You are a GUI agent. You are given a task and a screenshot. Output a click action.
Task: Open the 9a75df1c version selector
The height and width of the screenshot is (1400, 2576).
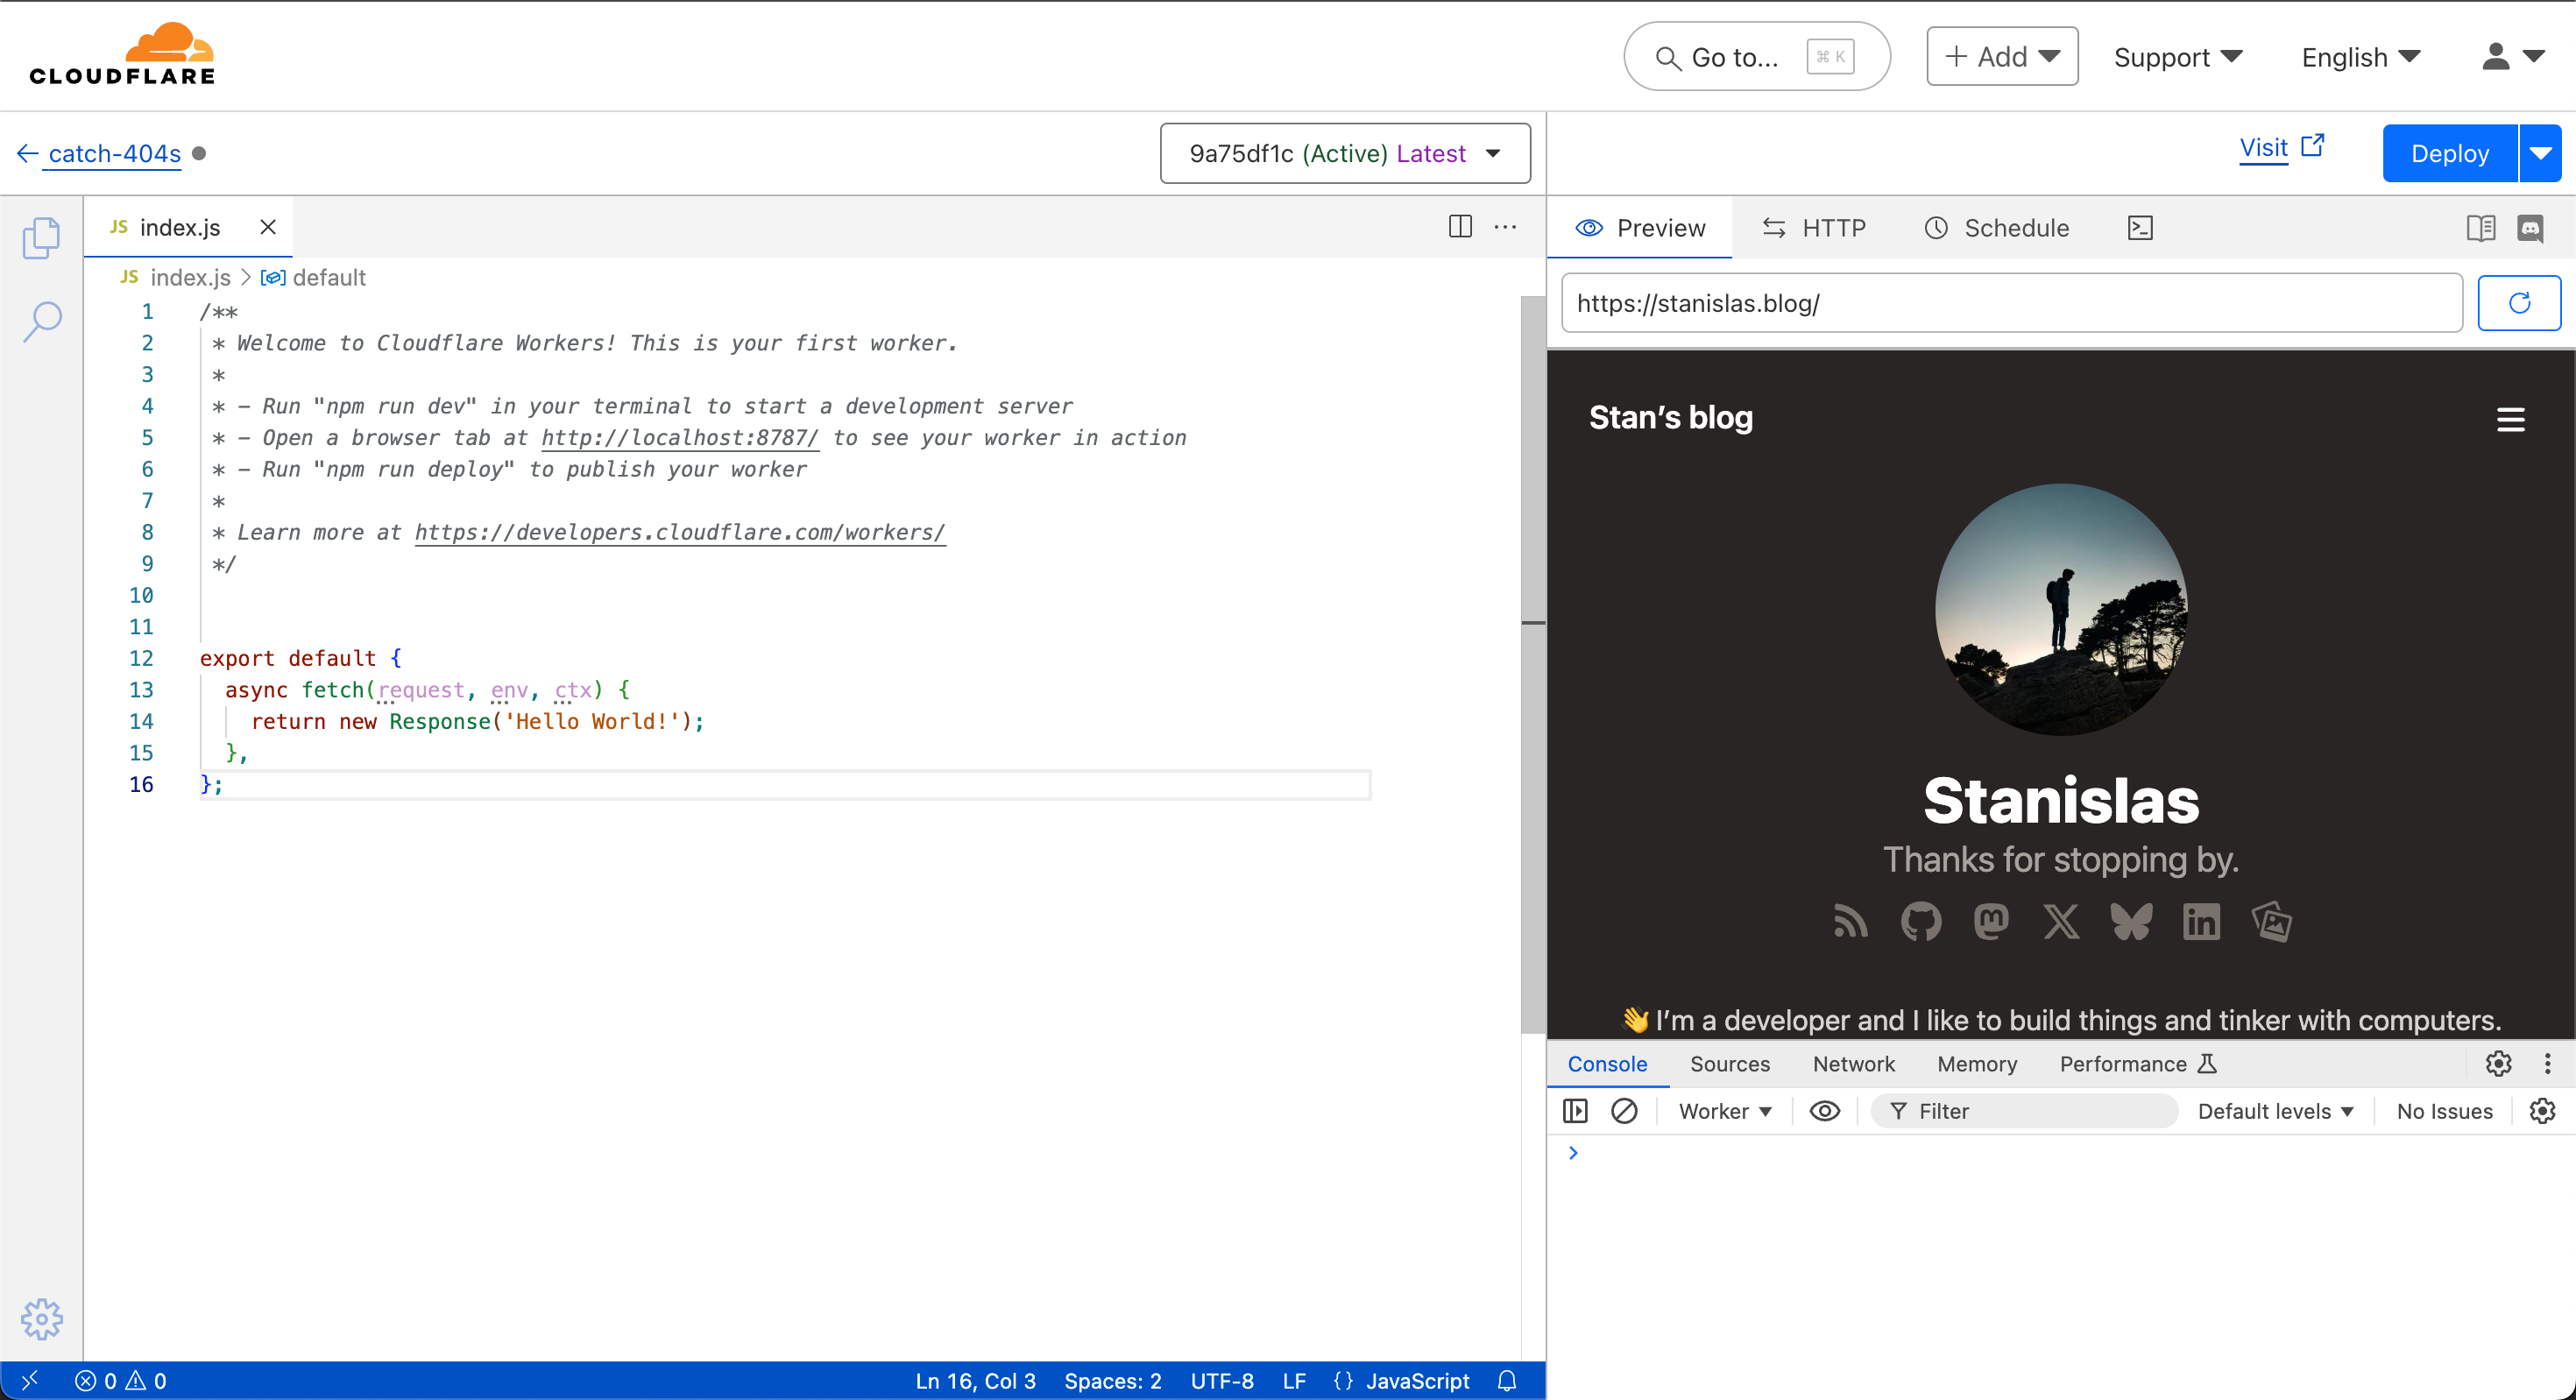coord(1345,153)
